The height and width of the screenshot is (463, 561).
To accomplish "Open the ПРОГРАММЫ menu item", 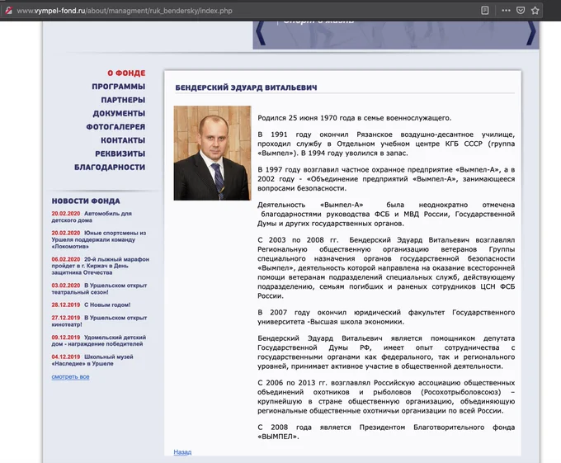I will pyautogui.click(x=119, y=87).
